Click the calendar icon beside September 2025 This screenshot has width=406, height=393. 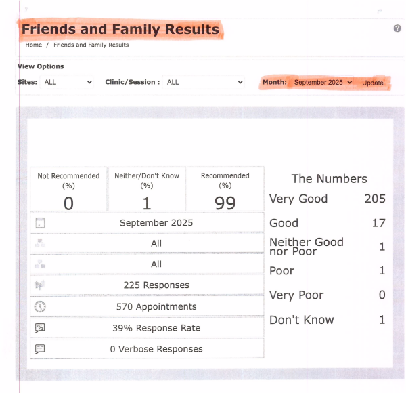(40, 223)
